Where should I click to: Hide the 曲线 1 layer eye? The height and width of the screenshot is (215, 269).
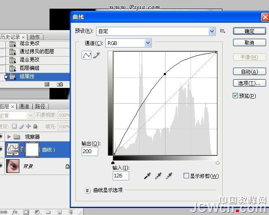[1, 149]
